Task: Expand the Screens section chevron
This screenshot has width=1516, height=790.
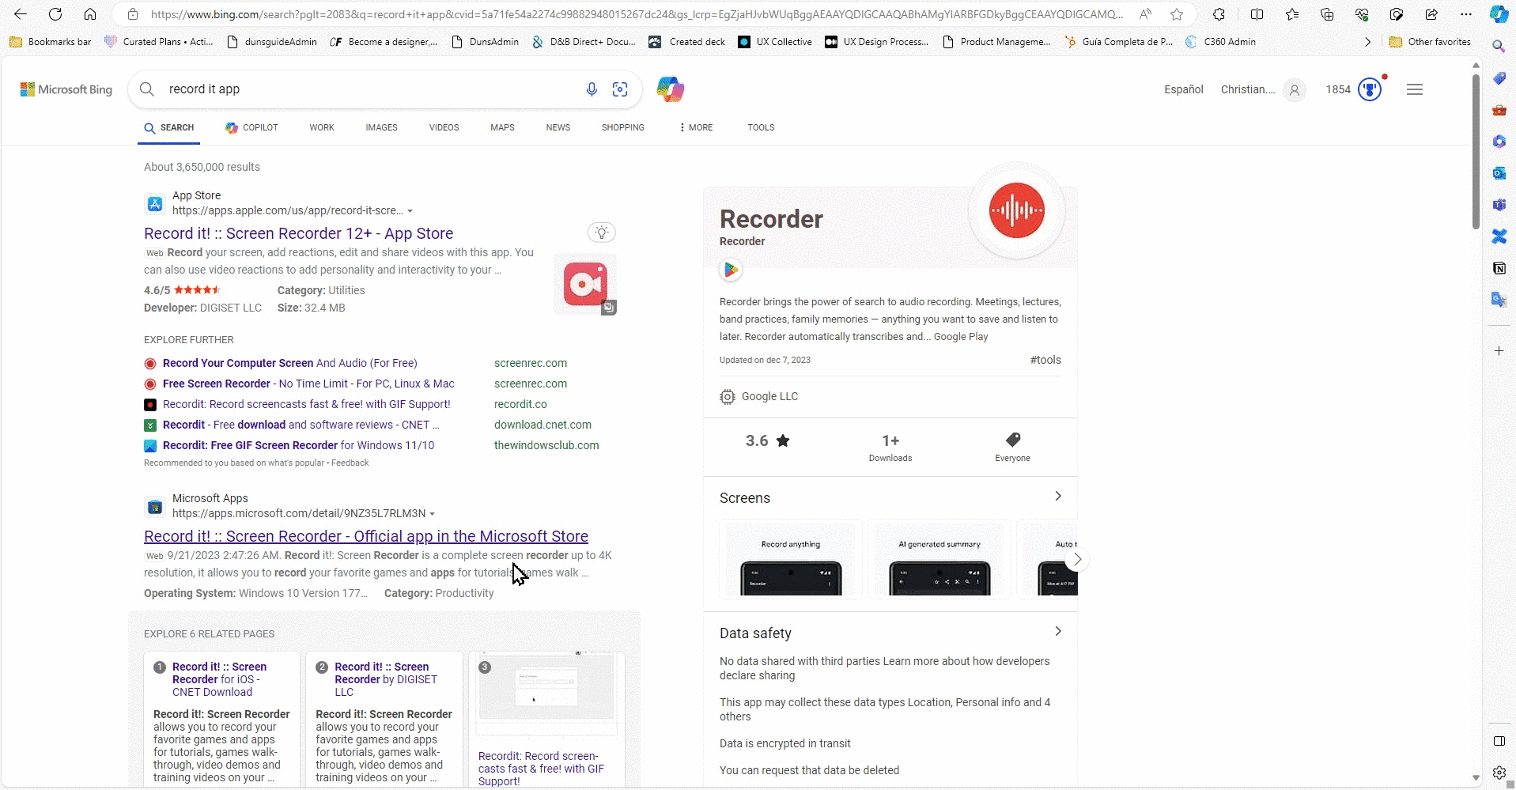Action: (x=1057, y=496)
